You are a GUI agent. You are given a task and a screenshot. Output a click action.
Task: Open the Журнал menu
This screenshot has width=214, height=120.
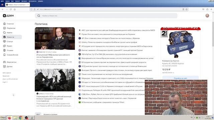17,1
